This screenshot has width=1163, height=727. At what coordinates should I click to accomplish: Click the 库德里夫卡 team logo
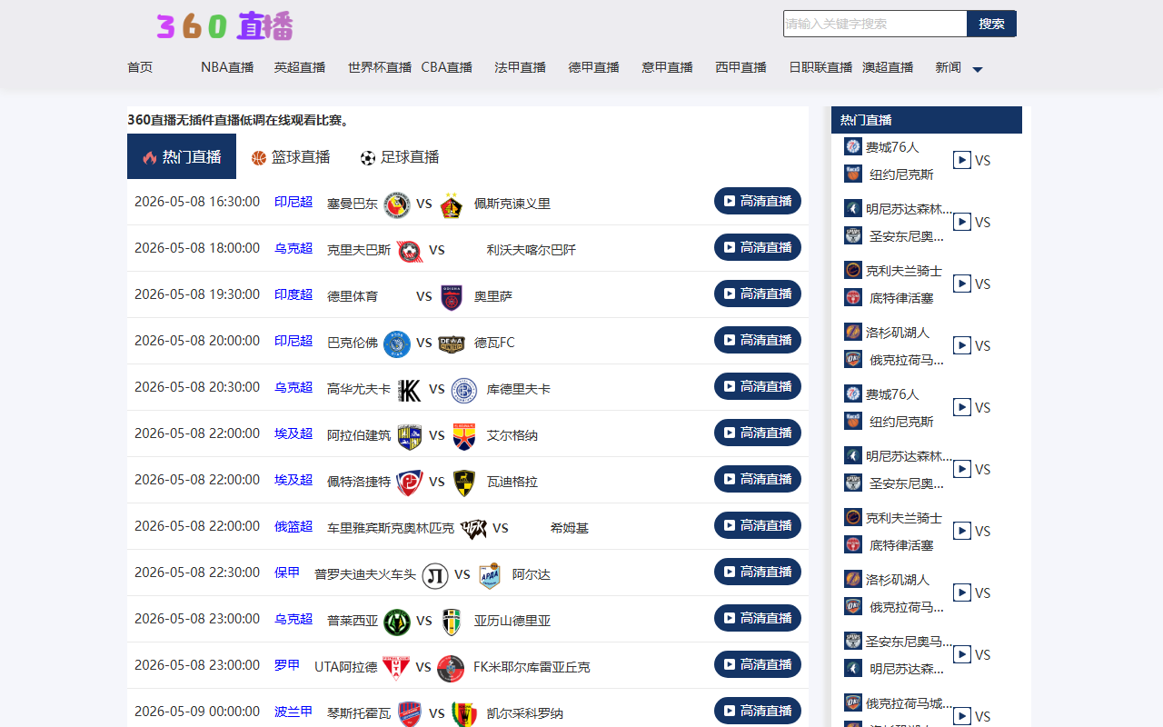[x=464, y=391]
